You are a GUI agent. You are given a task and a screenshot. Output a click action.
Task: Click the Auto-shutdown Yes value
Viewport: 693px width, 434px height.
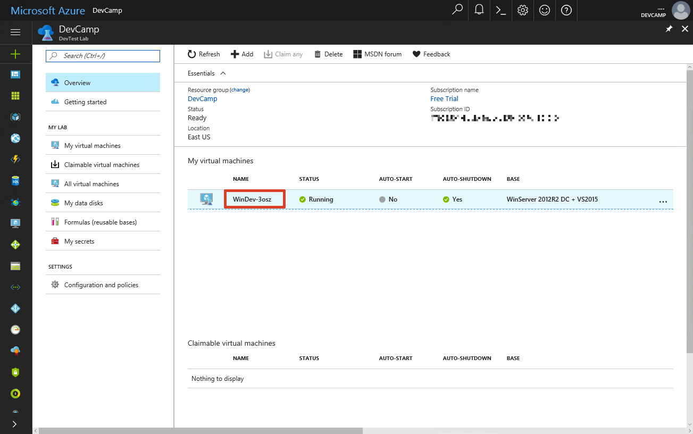pyautogui.click(x=453, y=199)
